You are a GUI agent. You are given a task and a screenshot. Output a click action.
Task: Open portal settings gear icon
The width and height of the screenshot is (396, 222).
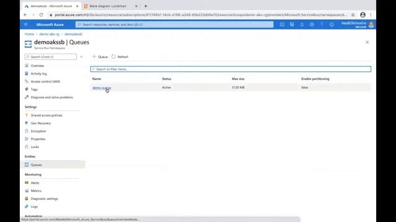coord(312,25)
